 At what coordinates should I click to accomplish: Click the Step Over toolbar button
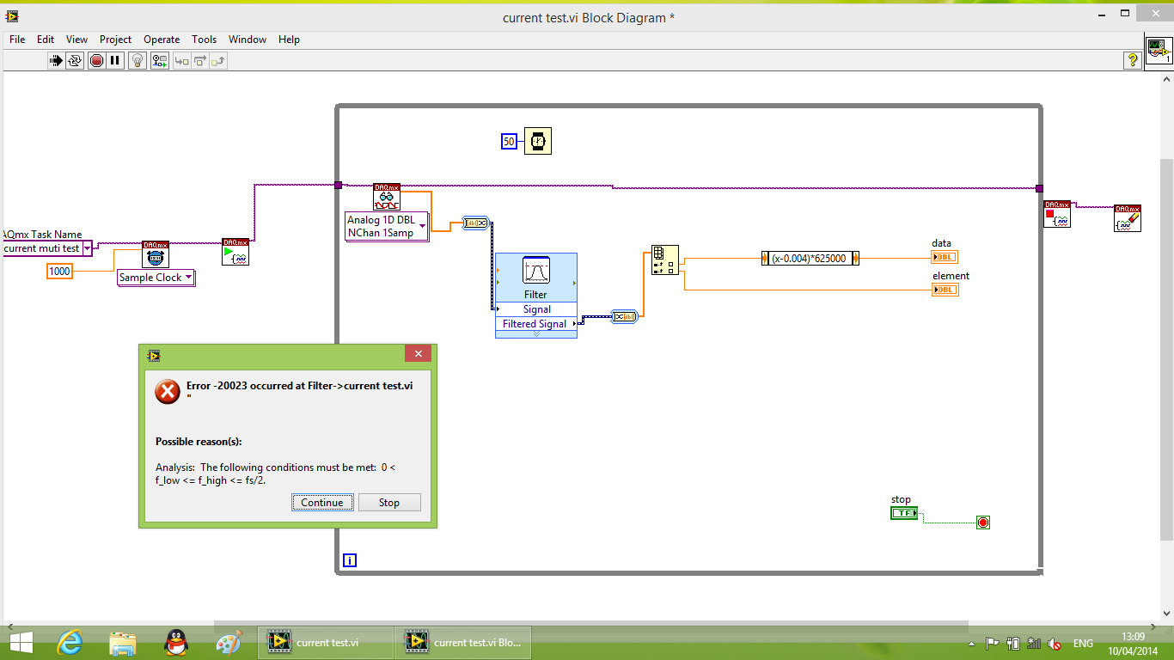pos(199,60)
